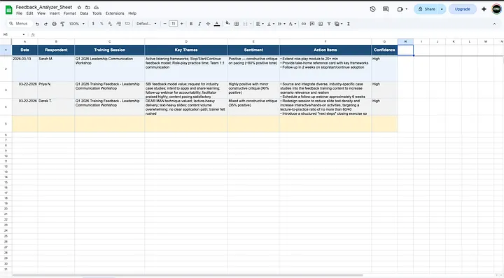Toggle italic formatting
The image size is (504, 278).
pos(199,24)
